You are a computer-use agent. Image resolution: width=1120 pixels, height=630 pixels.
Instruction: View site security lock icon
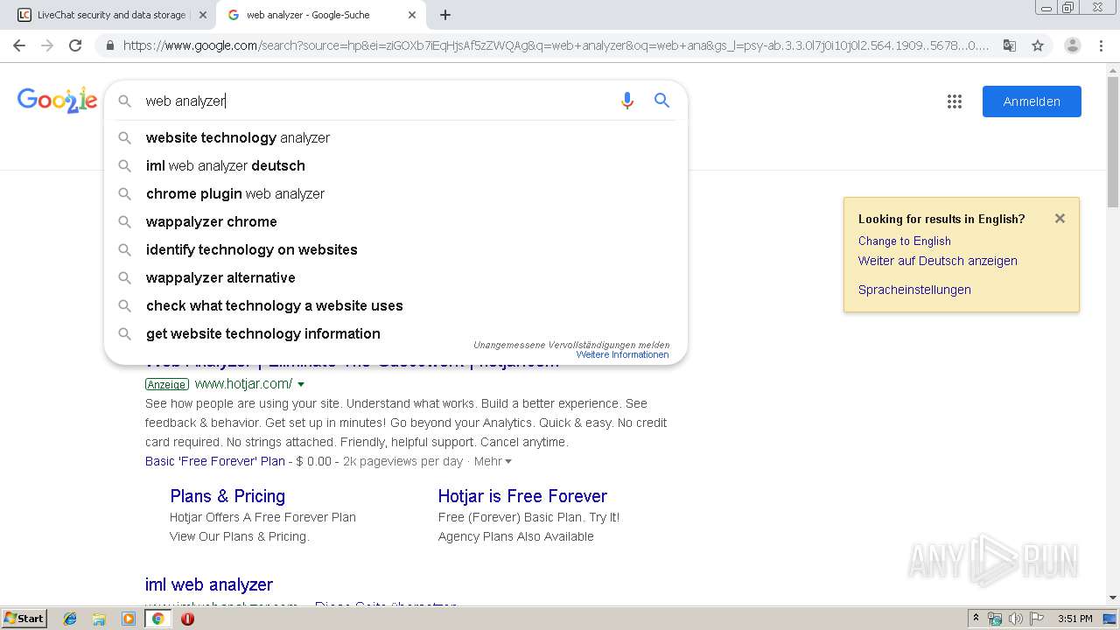click(109, 45)
